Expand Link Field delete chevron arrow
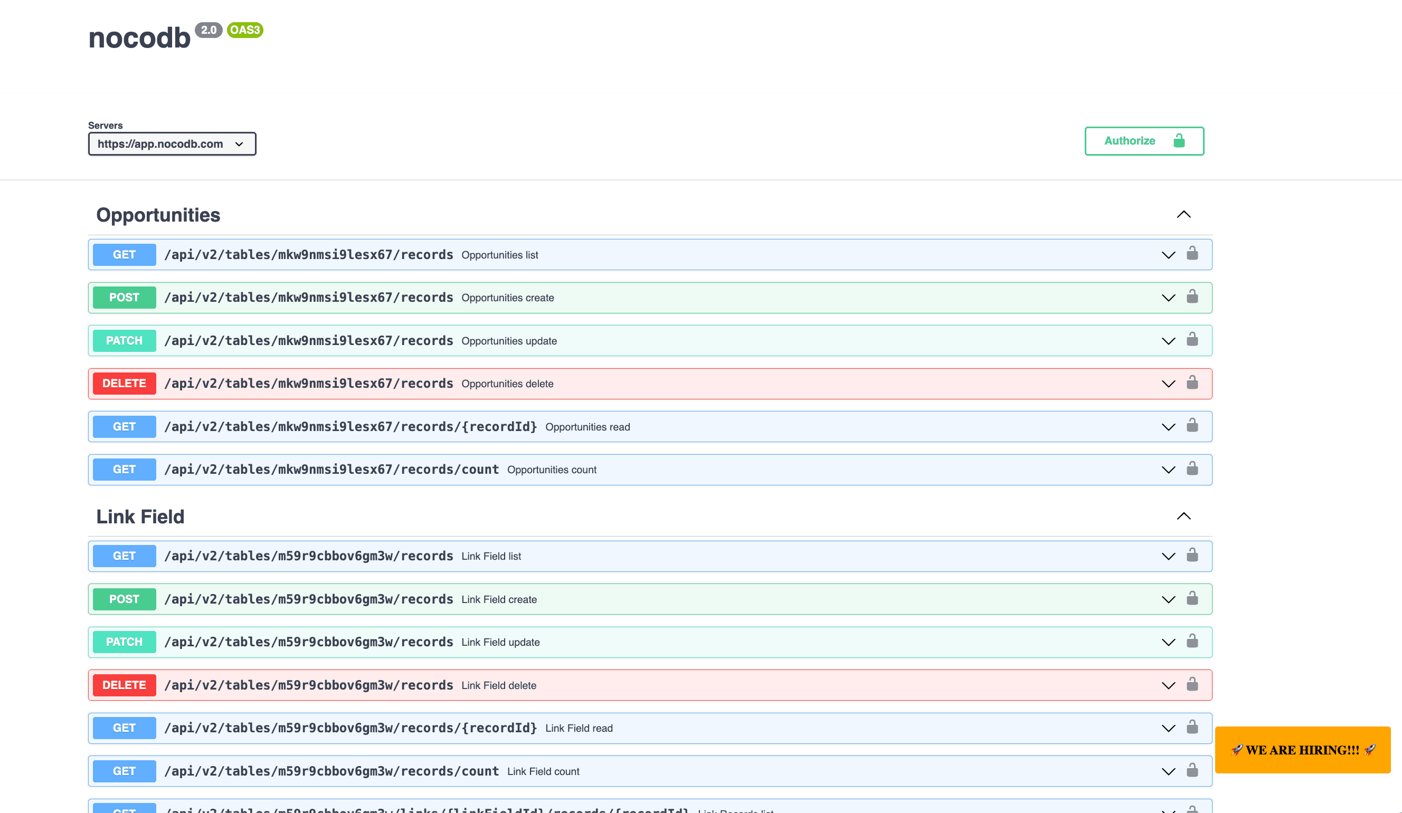The width and height of the screenshot is (1402, 813). tap(1168, 686)
